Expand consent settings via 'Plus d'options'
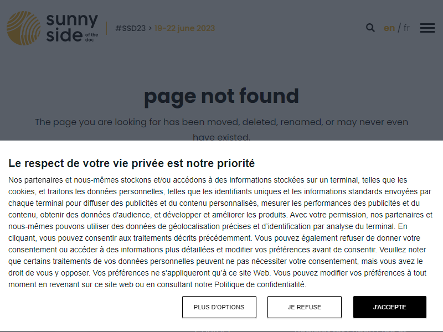This screenshot has width=443, height=332. pyautogui.click(x=219, y=307)
